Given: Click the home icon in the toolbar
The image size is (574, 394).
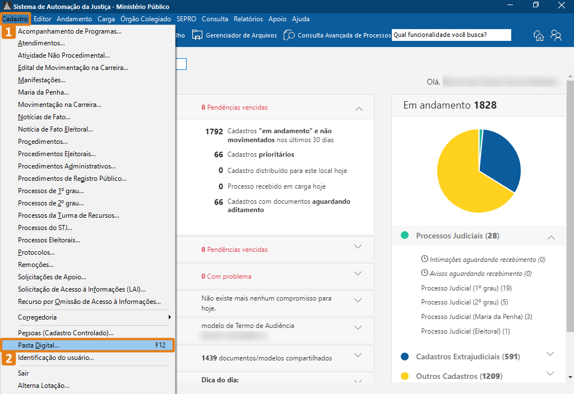Looking at the screenshot, I should click(x=539, y=35).
